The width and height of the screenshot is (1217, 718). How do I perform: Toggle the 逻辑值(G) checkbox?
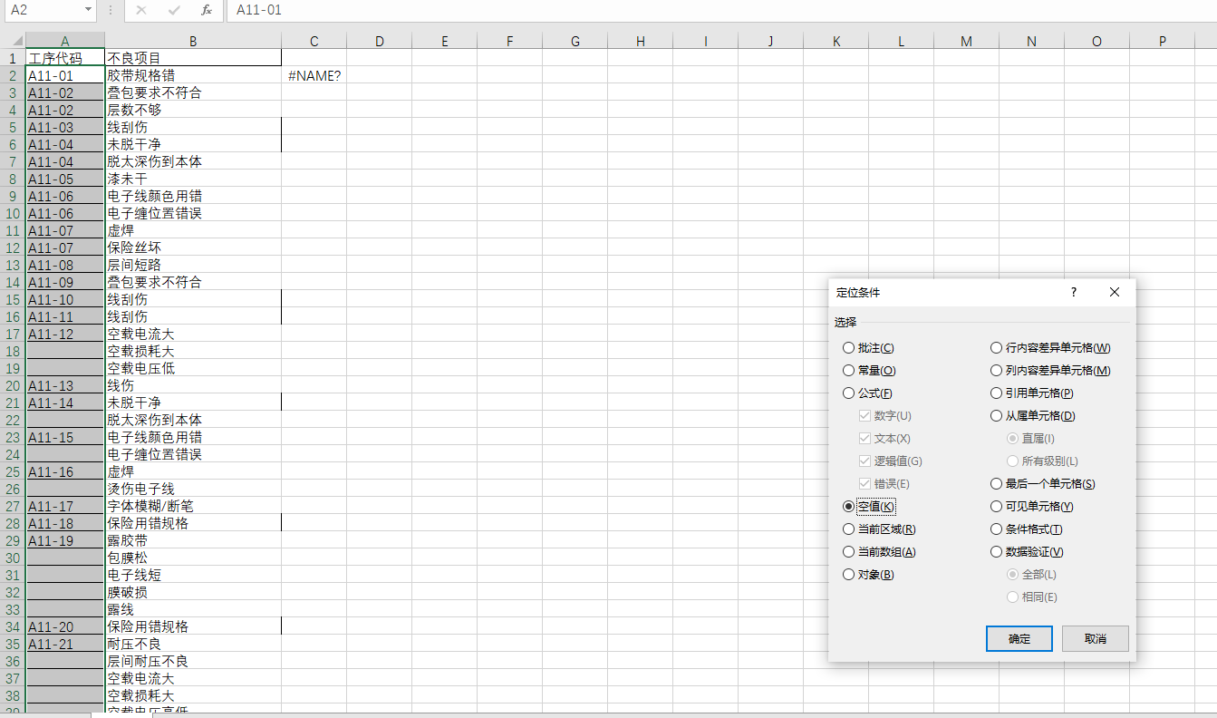[x=891, y=461]
